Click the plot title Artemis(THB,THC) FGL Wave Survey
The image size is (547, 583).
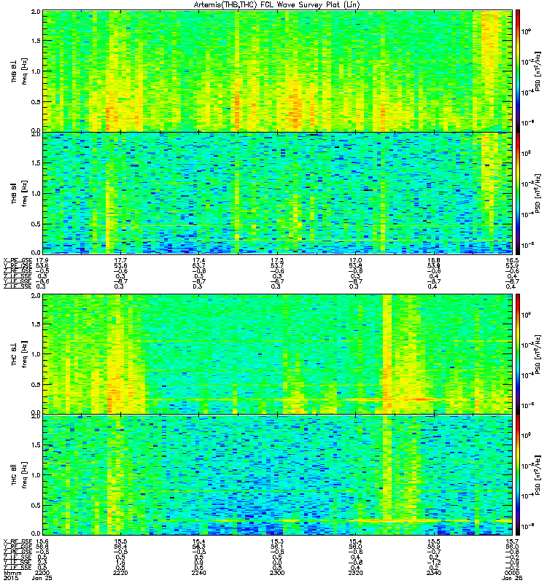pyautogui.click(x=277, y=4)
